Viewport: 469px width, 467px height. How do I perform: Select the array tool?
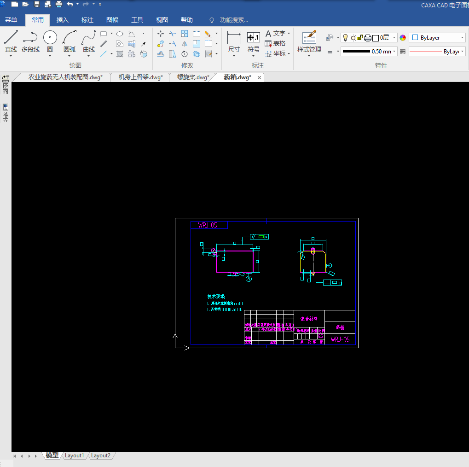[x=185, y=34]
